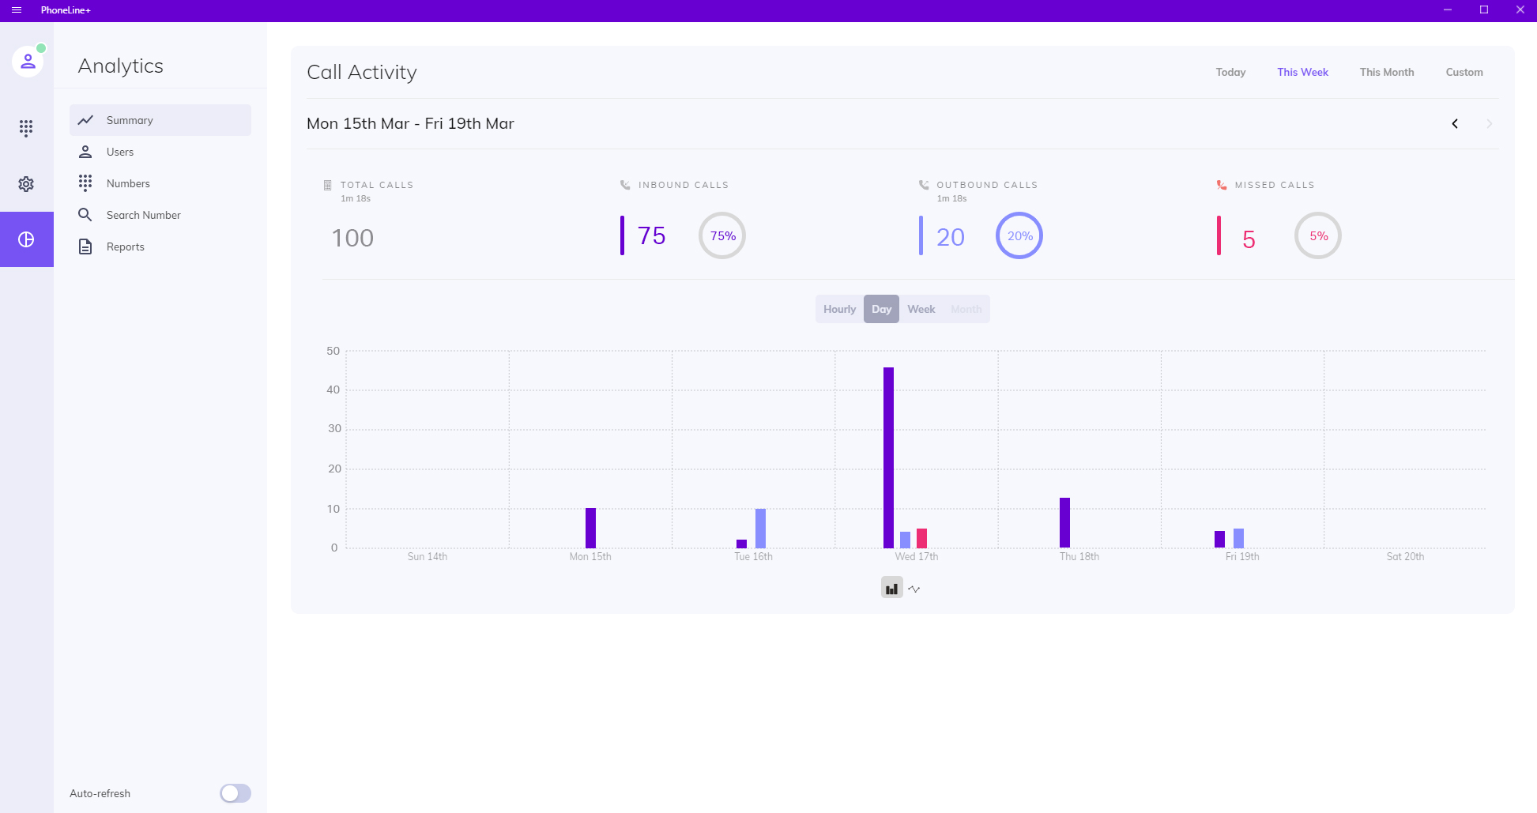The image size is (1537, 813).
Task: Open the dialpad from the sidebar
Action: (x=26, y=128)
